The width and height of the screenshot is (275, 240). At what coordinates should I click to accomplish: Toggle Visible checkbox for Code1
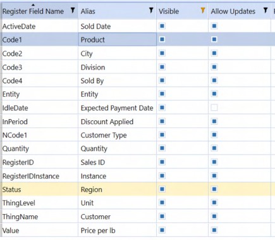click(x=162, y=39)
